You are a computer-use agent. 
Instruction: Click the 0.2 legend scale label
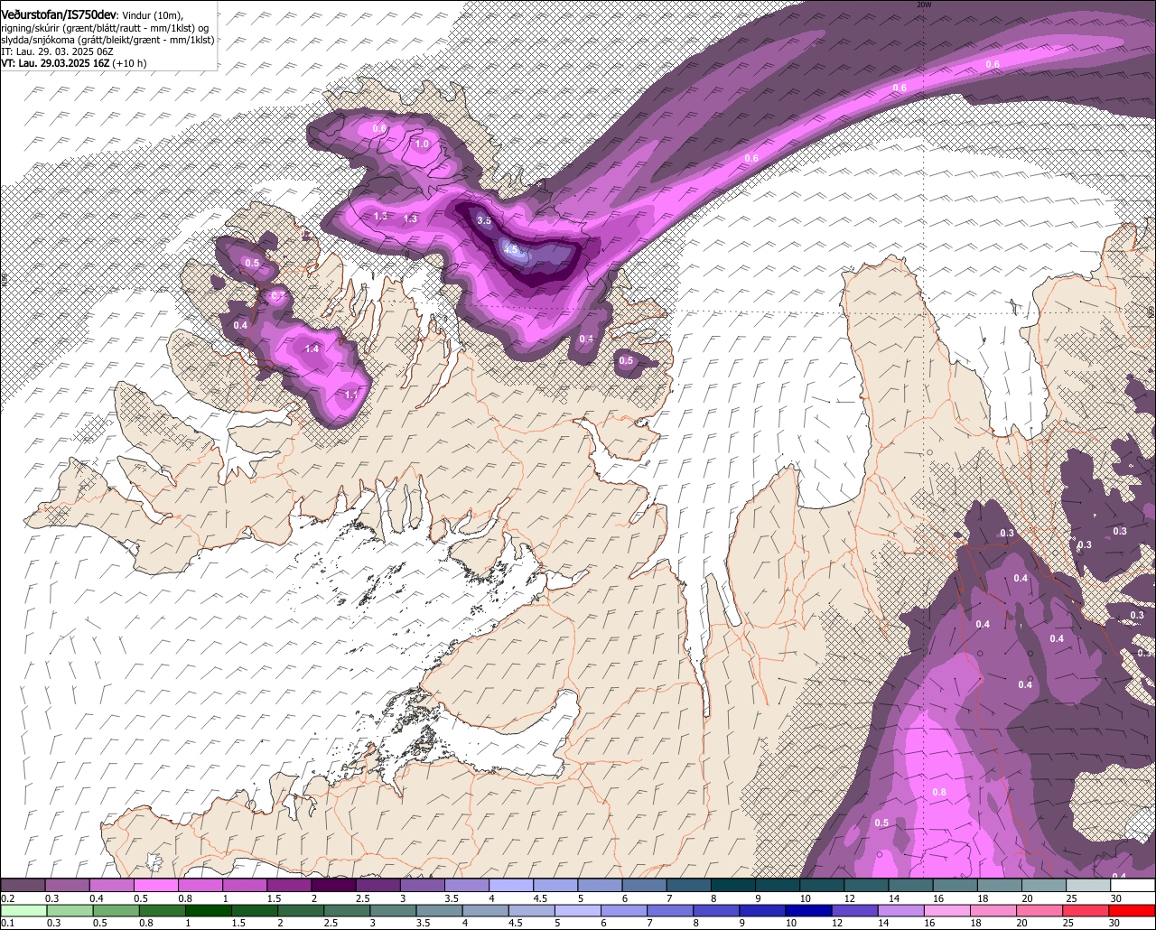(7, 898)
